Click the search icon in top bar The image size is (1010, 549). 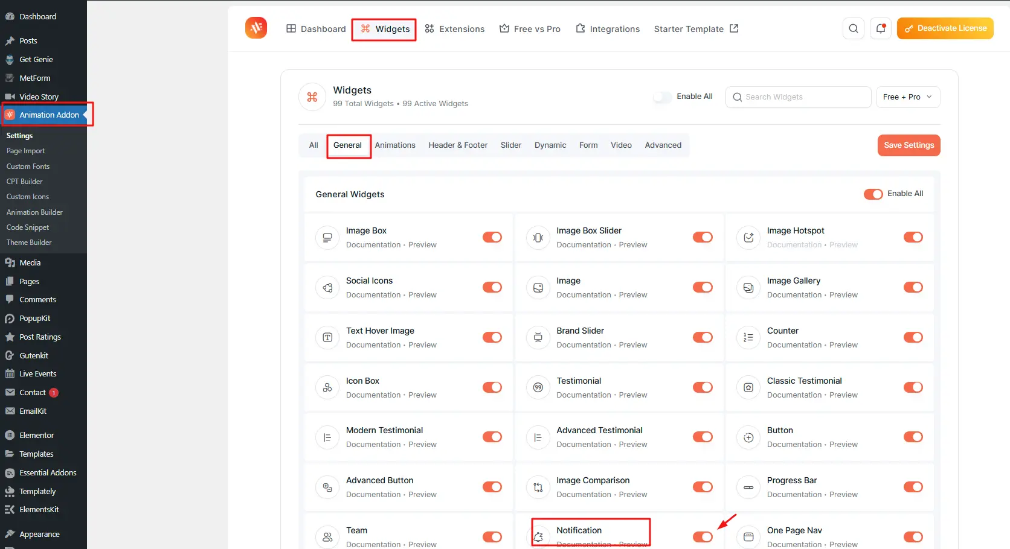click(x=853, y=28)
